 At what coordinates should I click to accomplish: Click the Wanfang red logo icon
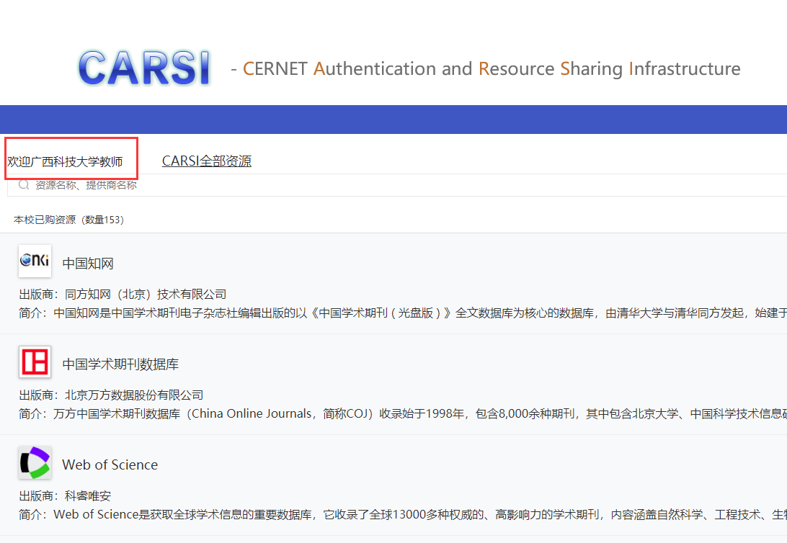tap(35, 362)
